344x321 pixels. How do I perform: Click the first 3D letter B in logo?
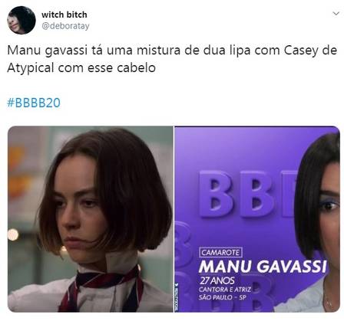point(216,194)
